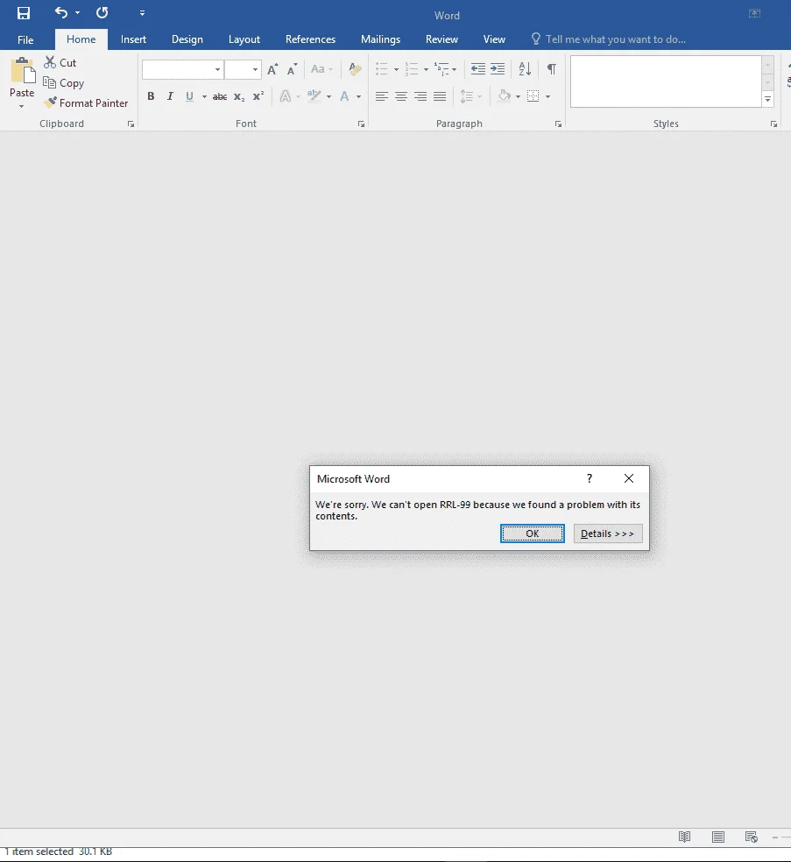Close the Microsoft Word error dialog
Screen dimensions: 791x862
click(629, 478)
